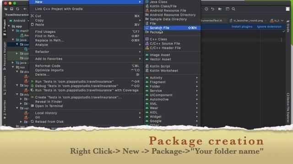Open Add to Favorites submenu

click(86, 59)
